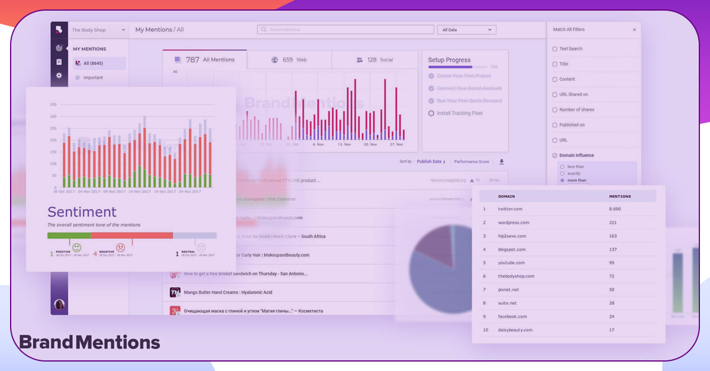Click the red negative sentiment bar segment
The image size is (710, 371).
click(x=132, y=235)
